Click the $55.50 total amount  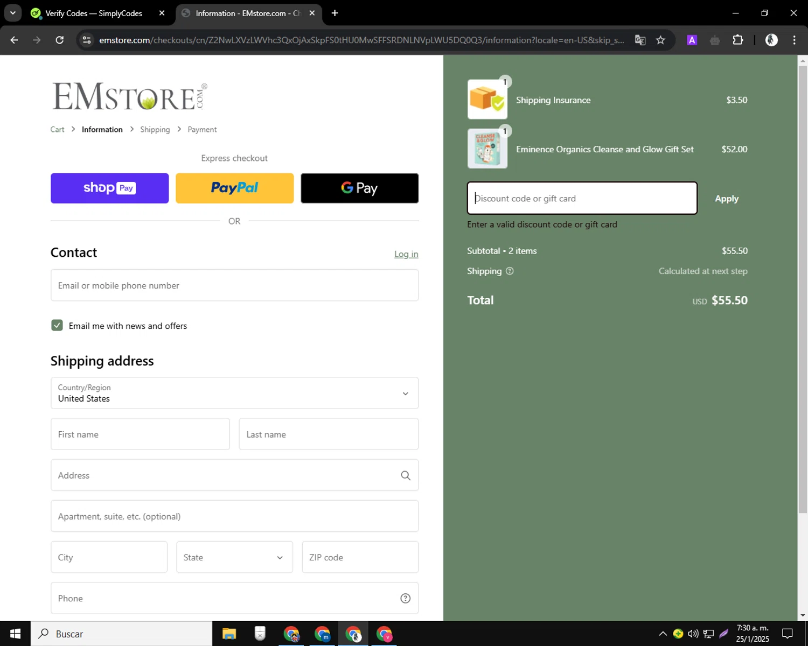[729, 300]
